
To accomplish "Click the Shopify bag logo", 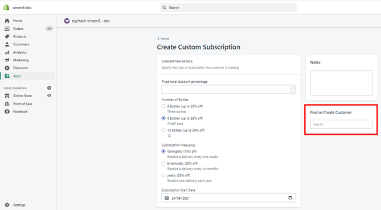I will pyautogui.click(x=6, y=7).
